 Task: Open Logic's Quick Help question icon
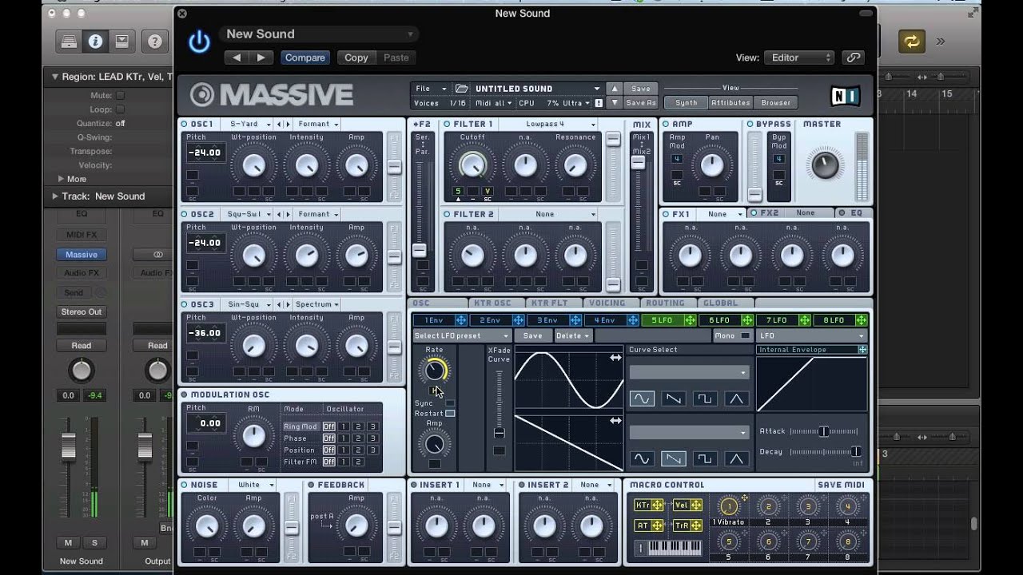[x=155, y=41]
